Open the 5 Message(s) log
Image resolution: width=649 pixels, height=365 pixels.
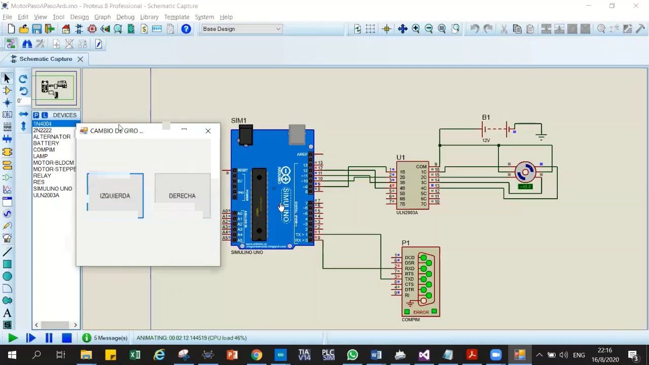105,338
